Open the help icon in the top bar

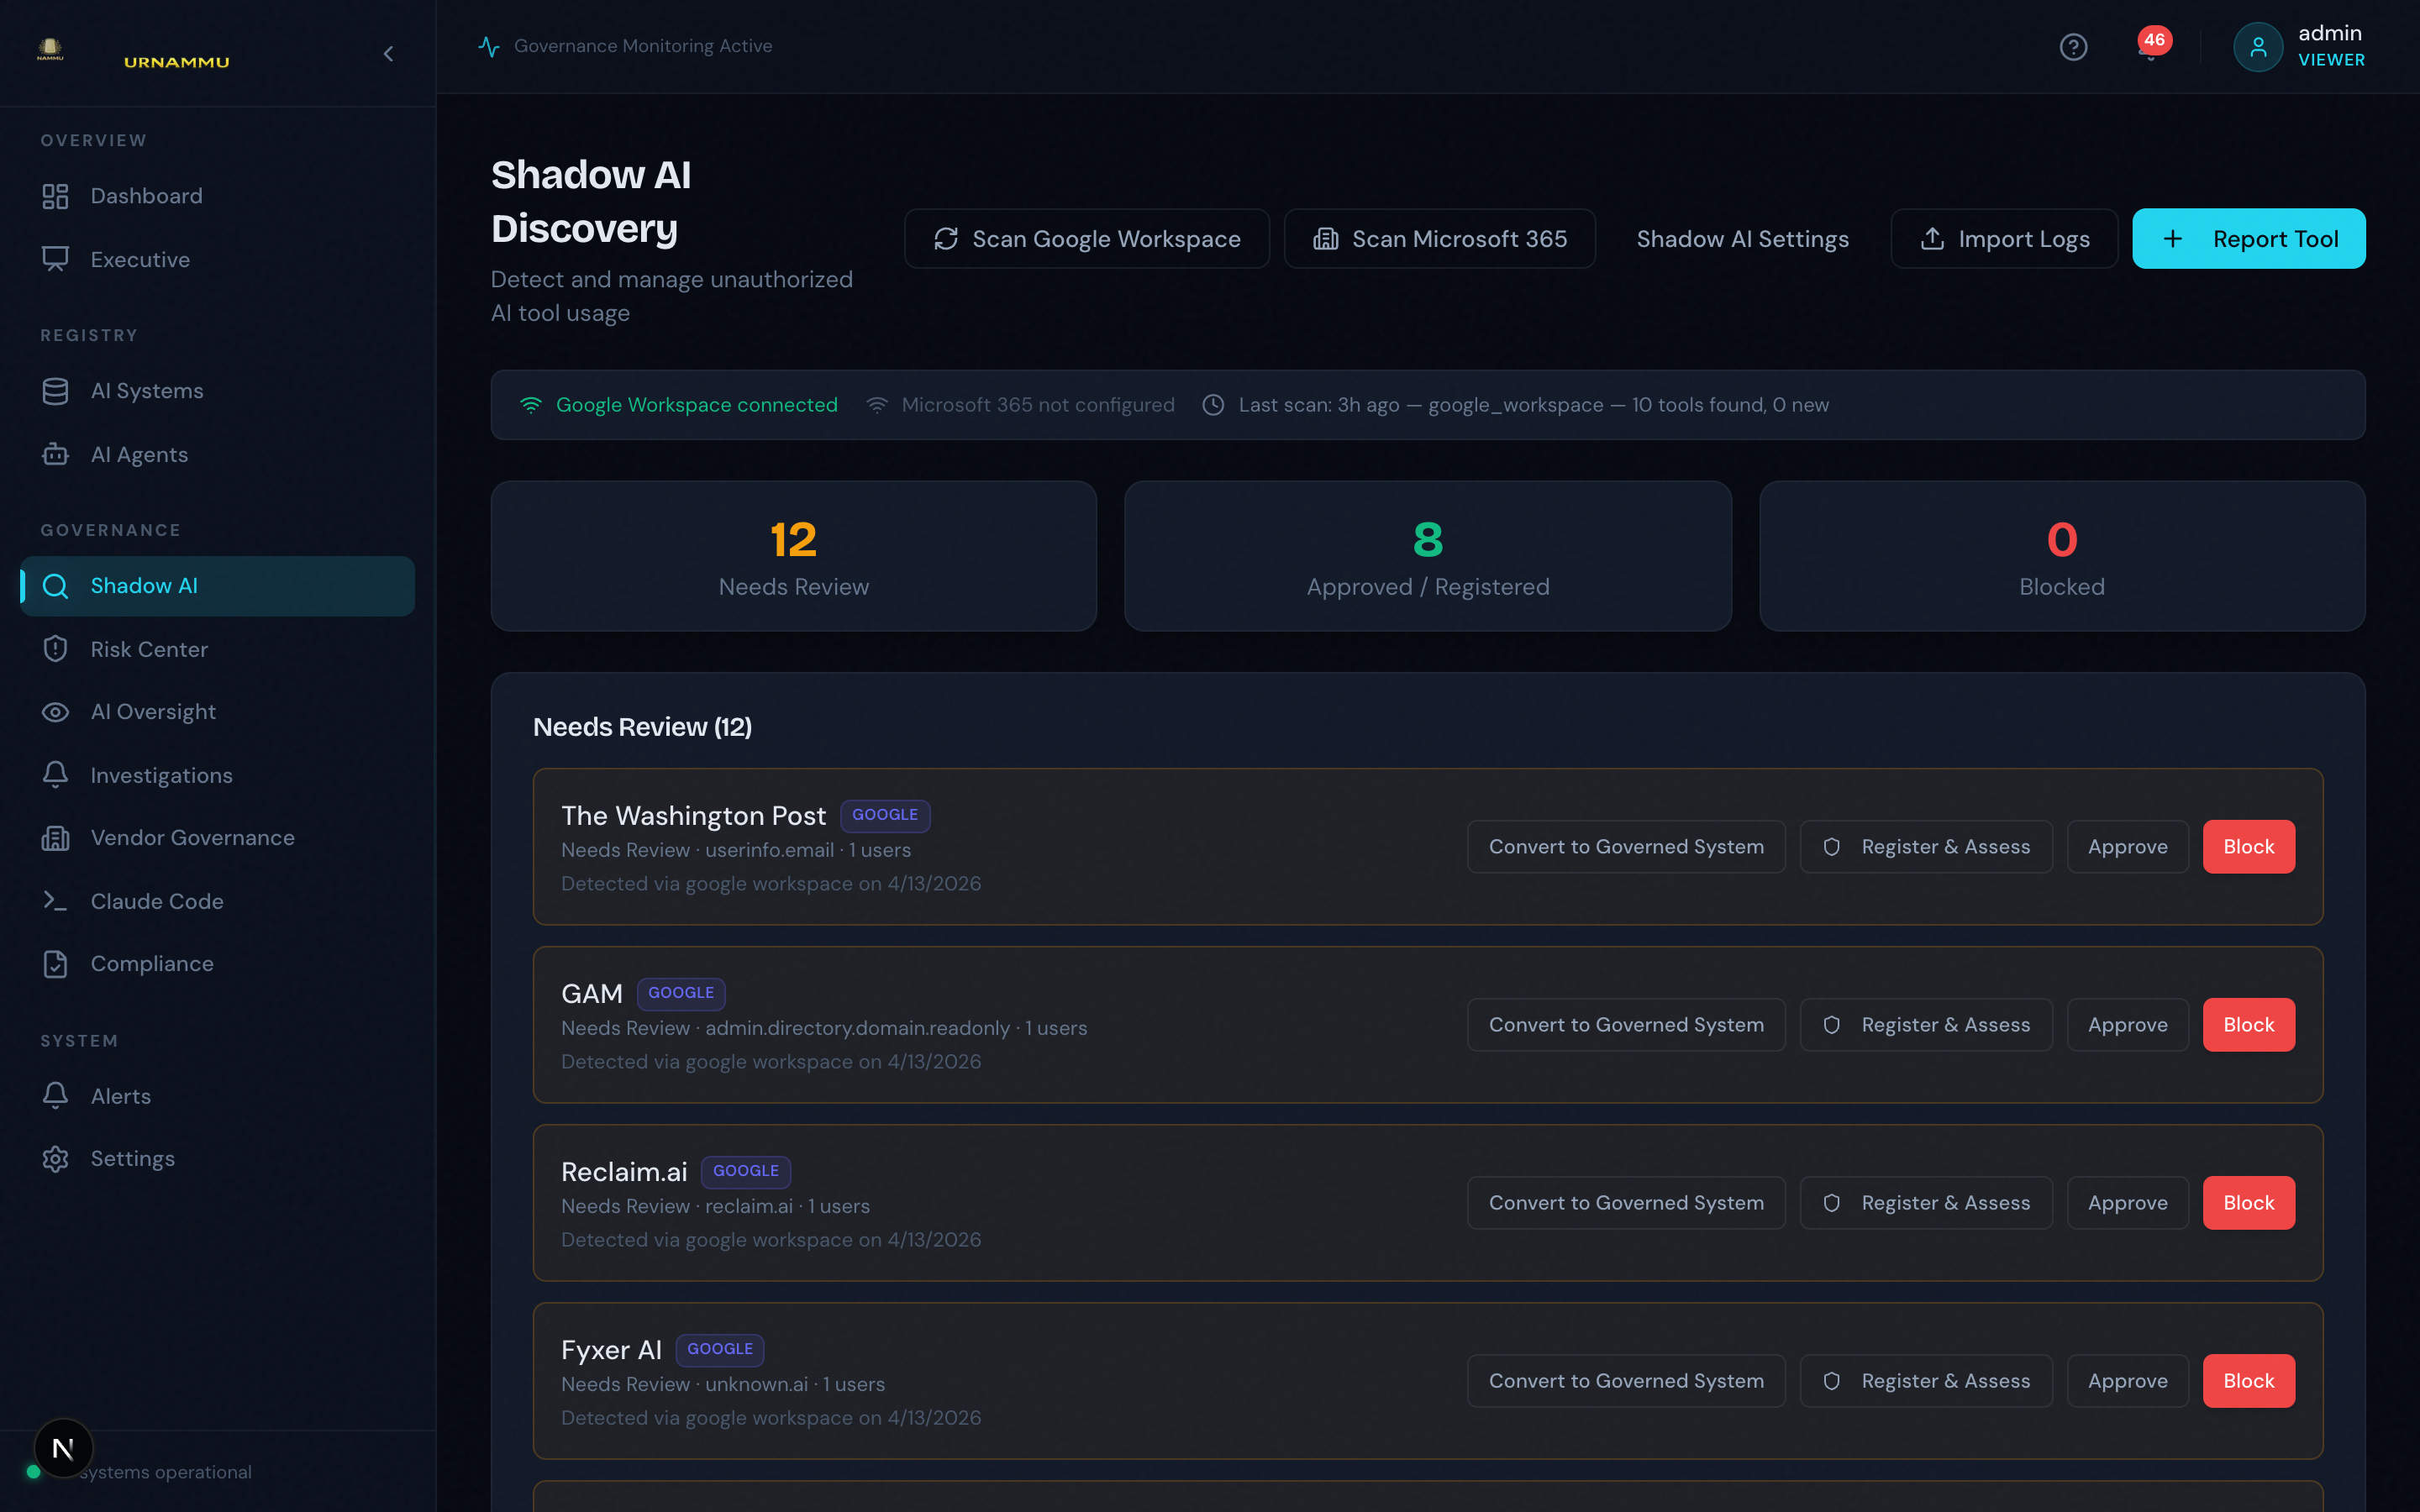2074,46
